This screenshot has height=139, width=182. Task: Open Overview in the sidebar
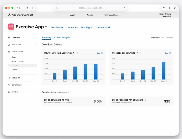tap(16, 38)
